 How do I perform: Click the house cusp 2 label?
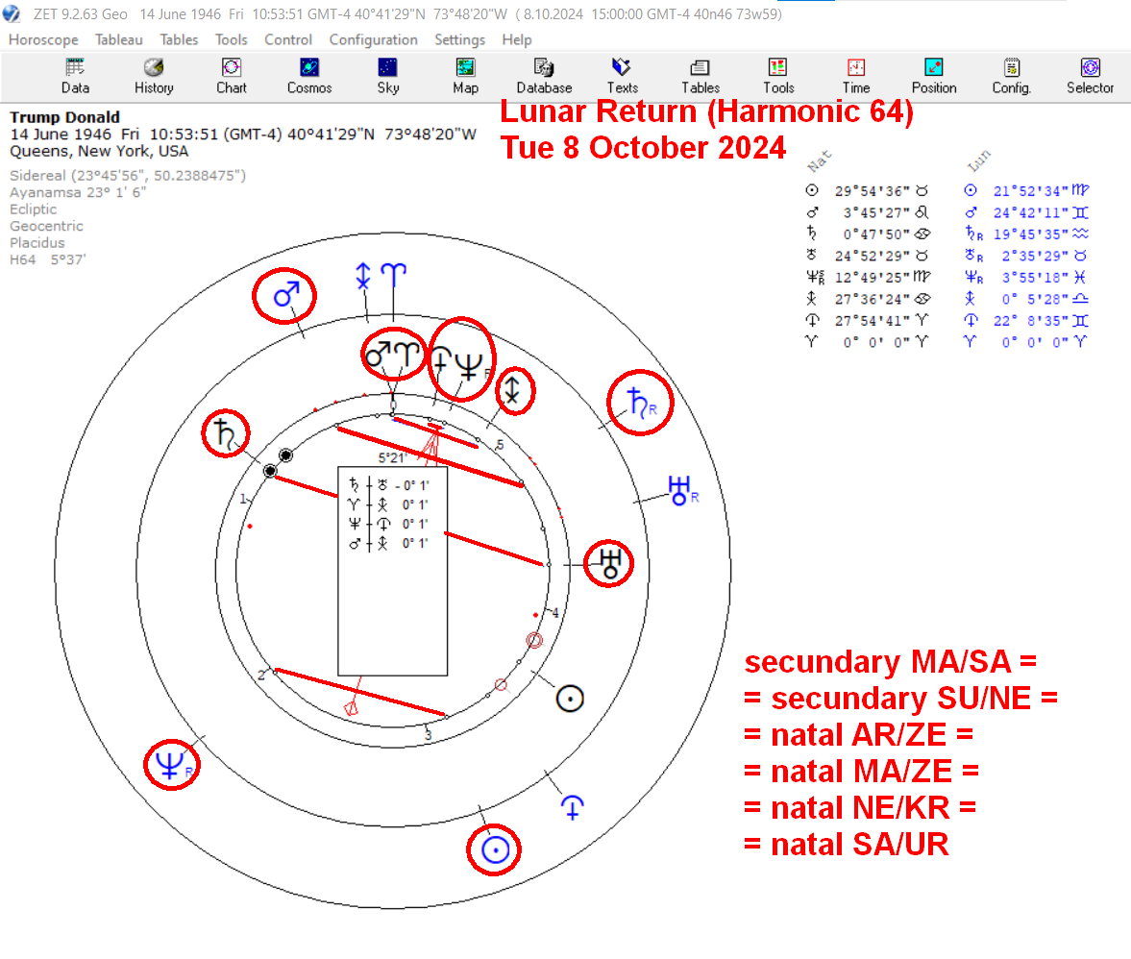[x=261, y=676]
